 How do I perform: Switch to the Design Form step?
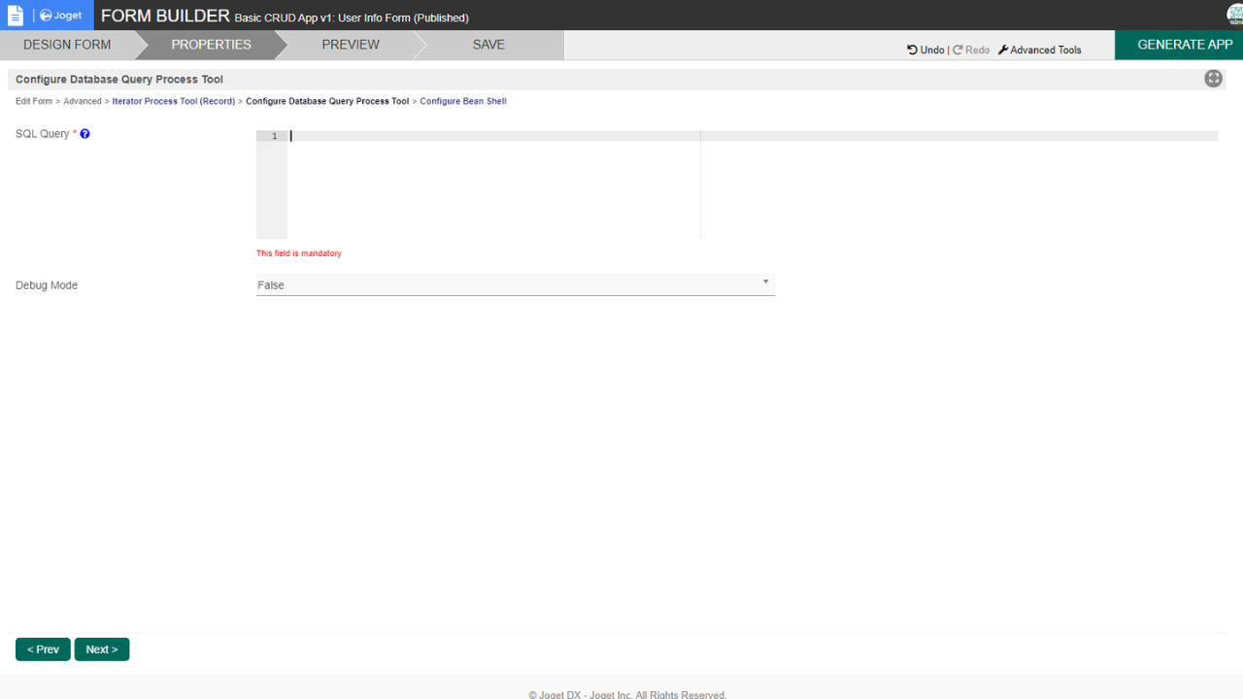(67, 45)
